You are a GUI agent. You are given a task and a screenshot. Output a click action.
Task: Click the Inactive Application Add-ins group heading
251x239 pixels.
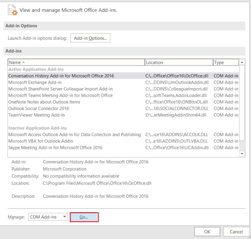38,128
